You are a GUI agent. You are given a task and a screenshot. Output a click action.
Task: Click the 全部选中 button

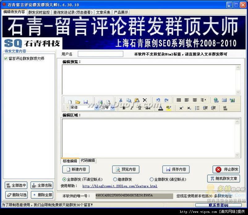coord(16,185)
